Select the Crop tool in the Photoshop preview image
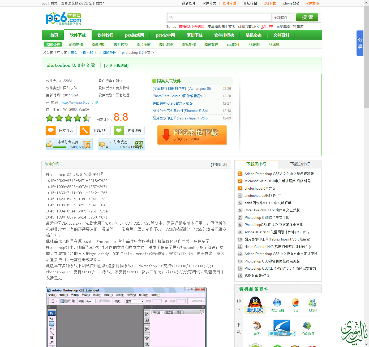369x347 pixels. click(x=52, y=337)
